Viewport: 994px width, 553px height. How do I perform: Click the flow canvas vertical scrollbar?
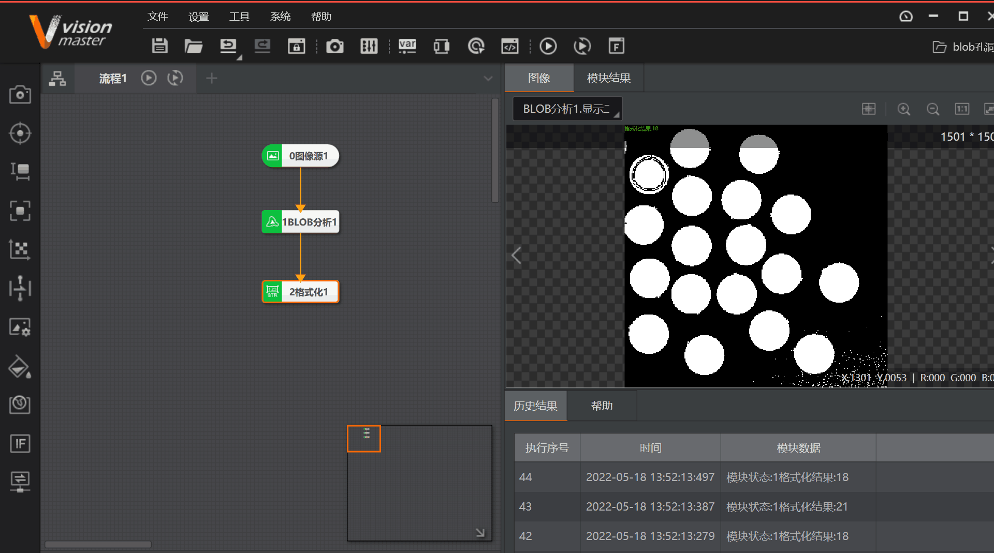tap(495, 150)
